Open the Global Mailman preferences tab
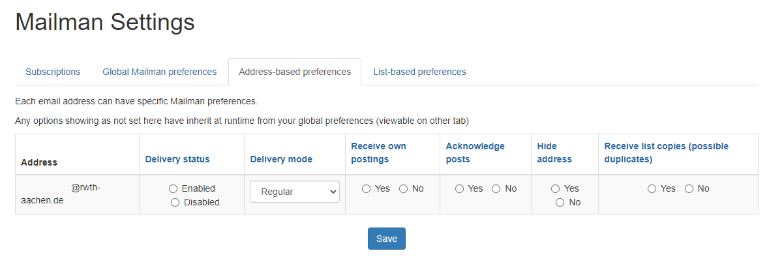This screenshot has height=279, width=784. coord(159,72)
